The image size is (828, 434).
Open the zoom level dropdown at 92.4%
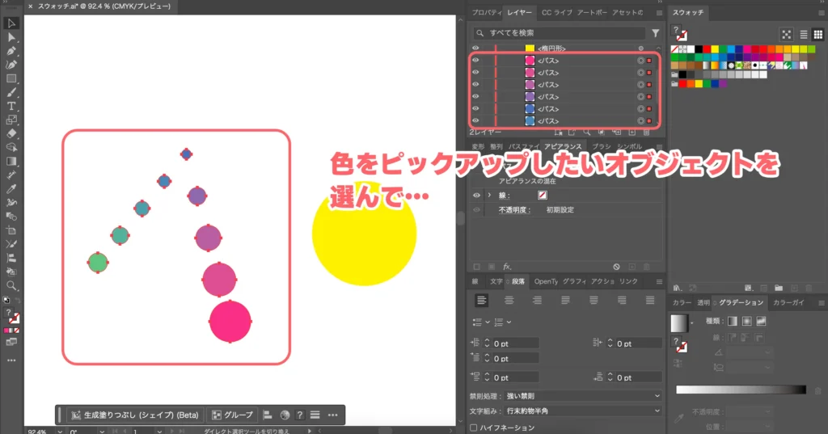(60, 432)
